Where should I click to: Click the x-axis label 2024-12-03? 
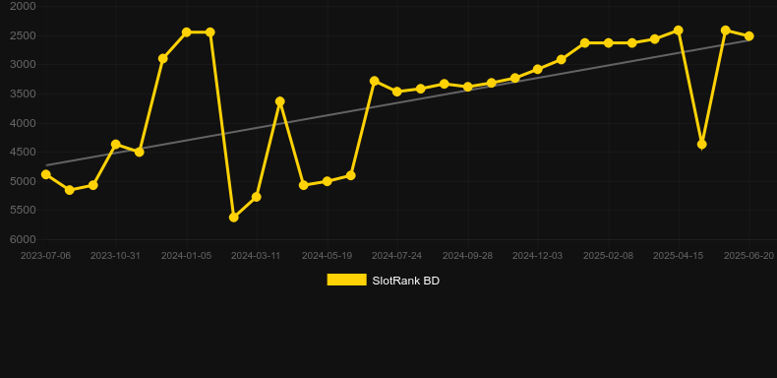pyautogui.click(x=538, y=256)
